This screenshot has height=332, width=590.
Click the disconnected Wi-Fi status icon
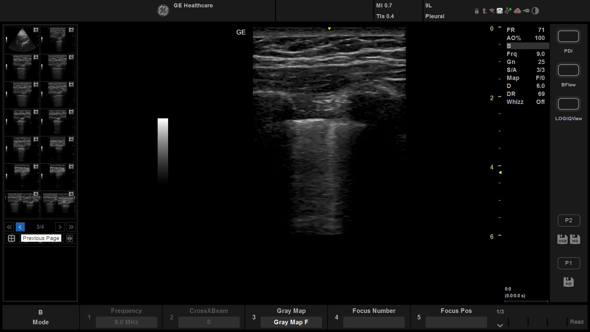[x=492, y=11]
